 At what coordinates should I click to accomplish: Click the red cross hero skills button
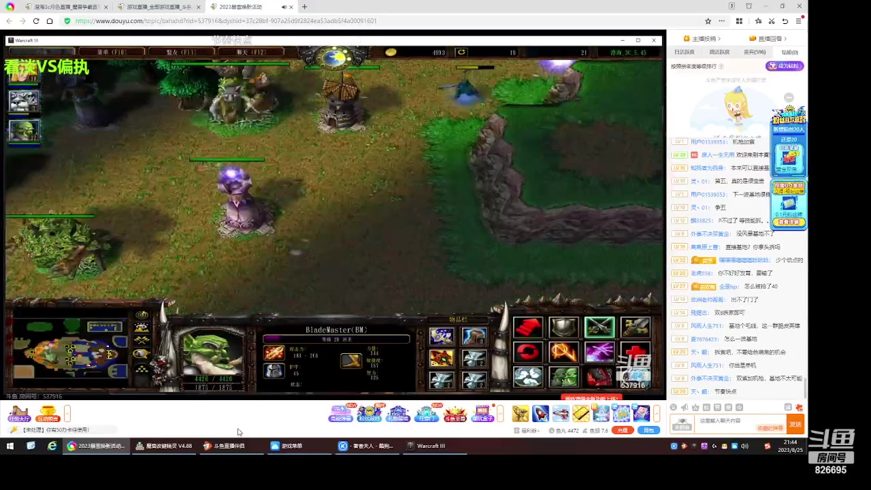pyautogui.click(x=636, y=353)
